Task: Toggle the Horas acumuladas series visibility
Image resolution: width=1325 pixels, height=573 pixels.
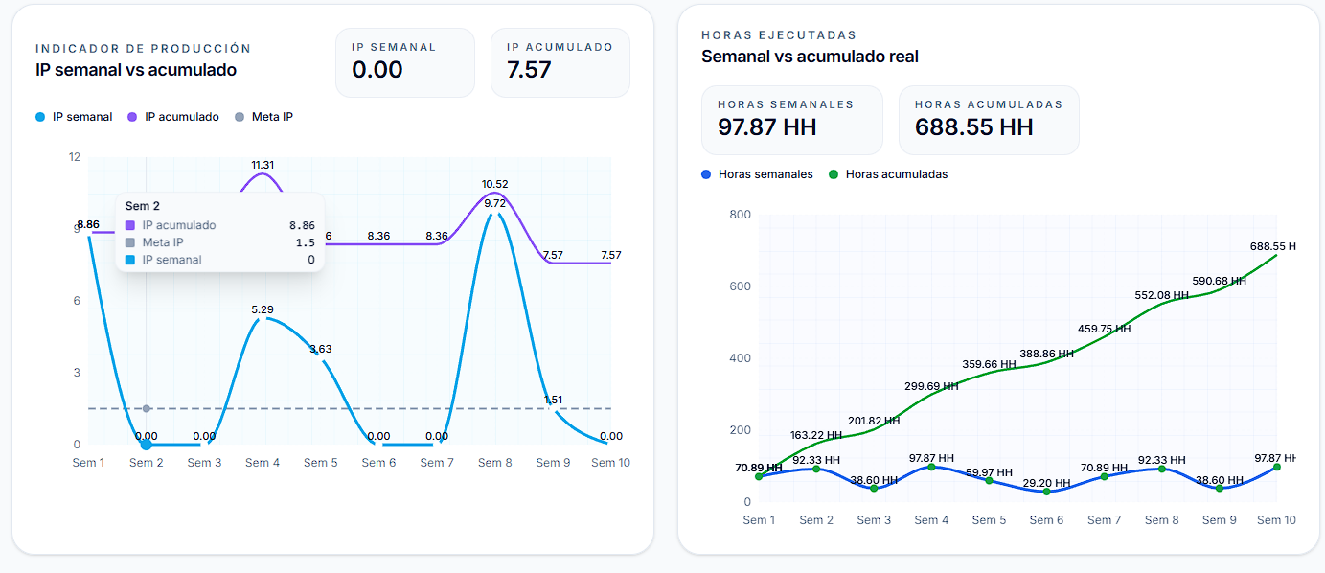Action: 886,174
